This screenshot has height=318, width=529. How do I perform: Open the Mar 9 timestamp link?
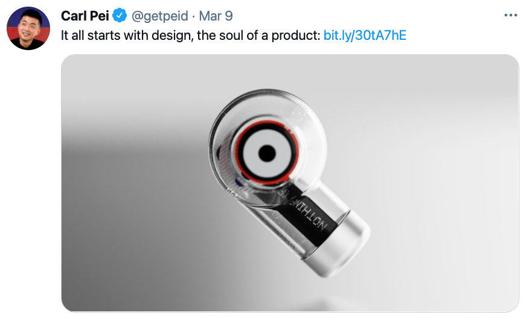click(216, 16)
